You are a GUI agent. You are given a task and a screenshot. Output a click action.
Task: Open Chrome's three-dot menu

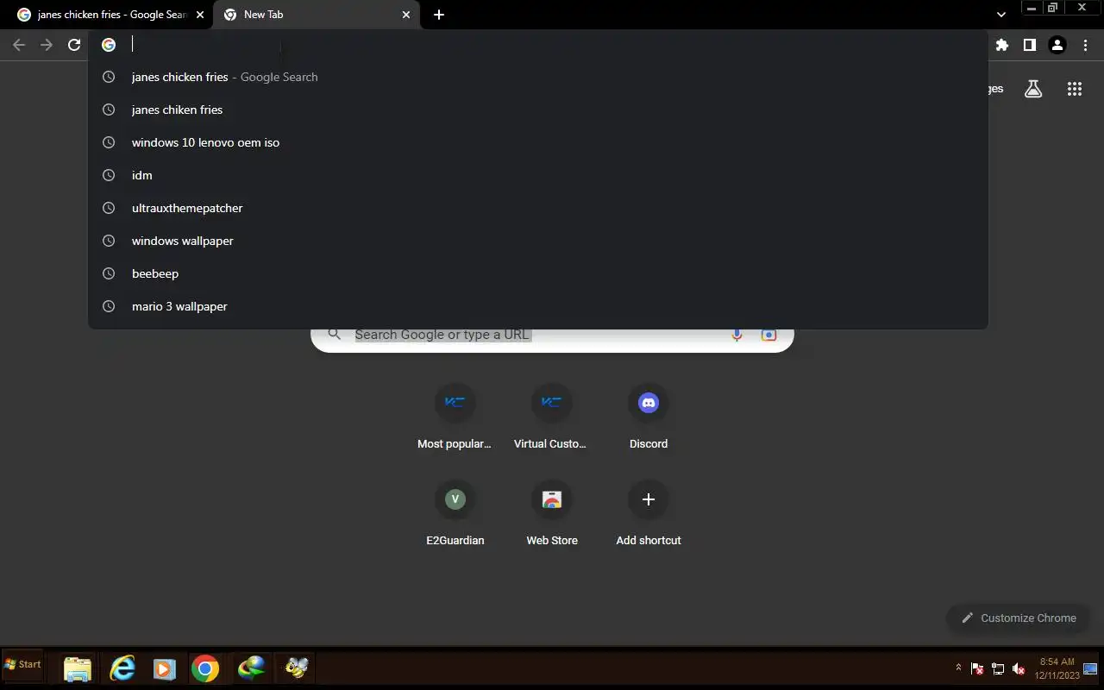click(1085, 45)
